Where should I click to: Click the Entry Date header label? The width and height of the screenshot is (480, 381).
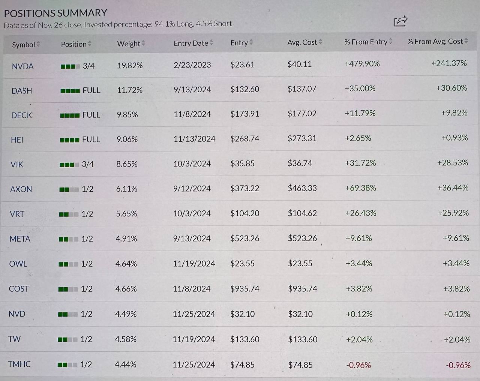point(190,43)
